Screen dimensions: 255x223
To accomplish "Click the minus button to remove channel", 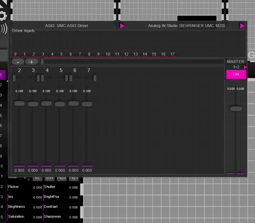I will point(18,62).
